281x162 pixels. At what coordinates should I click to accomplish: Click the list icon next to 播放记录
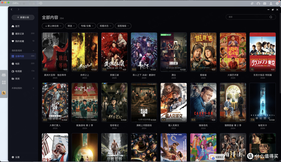(13, 34)
